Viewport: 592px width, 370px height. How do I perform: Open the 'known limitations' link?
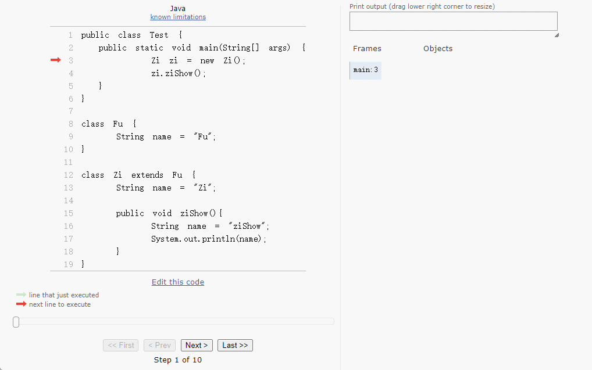point(178,17)
